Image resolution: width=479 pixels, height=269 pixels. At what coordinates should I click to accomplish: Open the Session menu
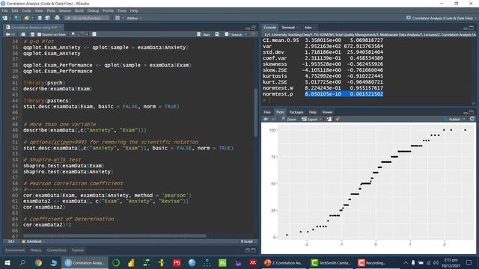[x=65, y=10]
